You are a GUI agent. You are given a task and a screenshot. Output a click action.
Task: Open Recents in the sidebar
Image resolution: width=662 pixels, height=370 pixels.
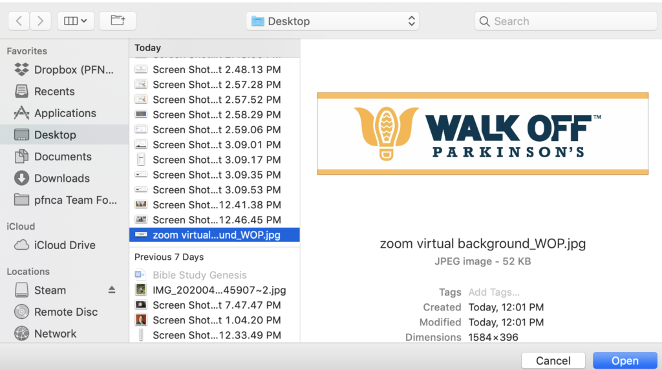tap(64, 91)
